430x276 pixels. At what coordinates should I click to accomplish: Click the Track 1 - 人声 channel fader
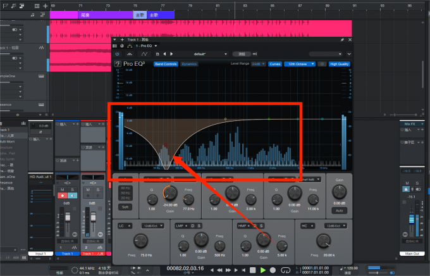click(x=93, y=217)
